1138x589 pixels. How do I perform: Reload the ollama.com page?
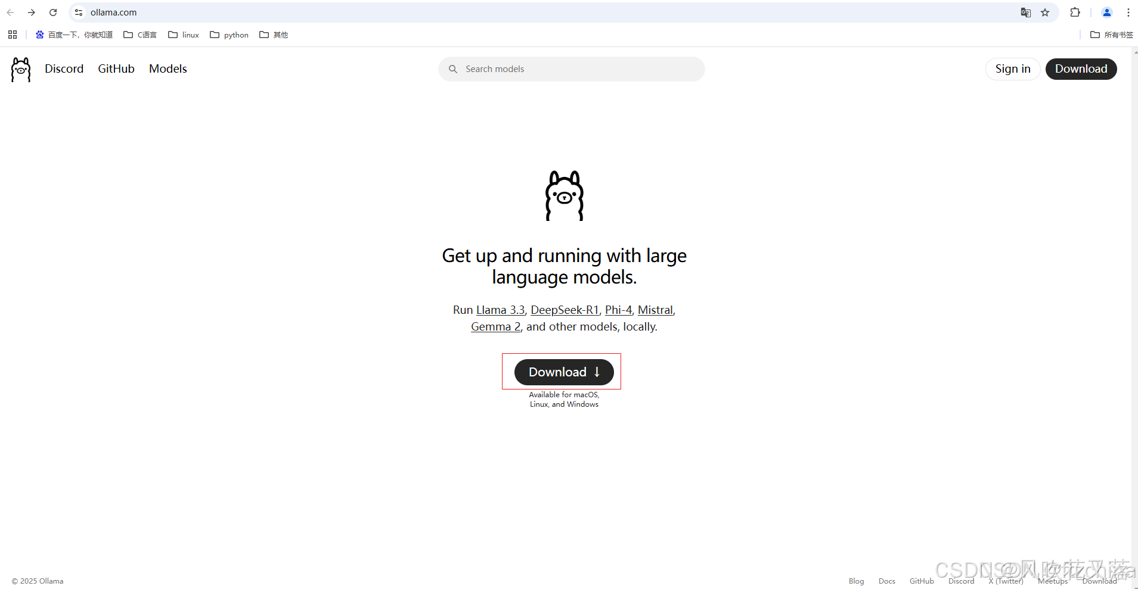53,13
